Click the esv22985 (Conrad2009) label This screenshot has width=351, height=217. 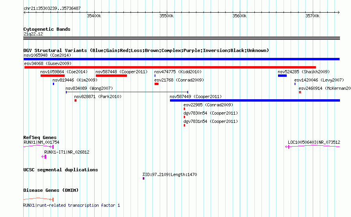(x=208, y=105)
